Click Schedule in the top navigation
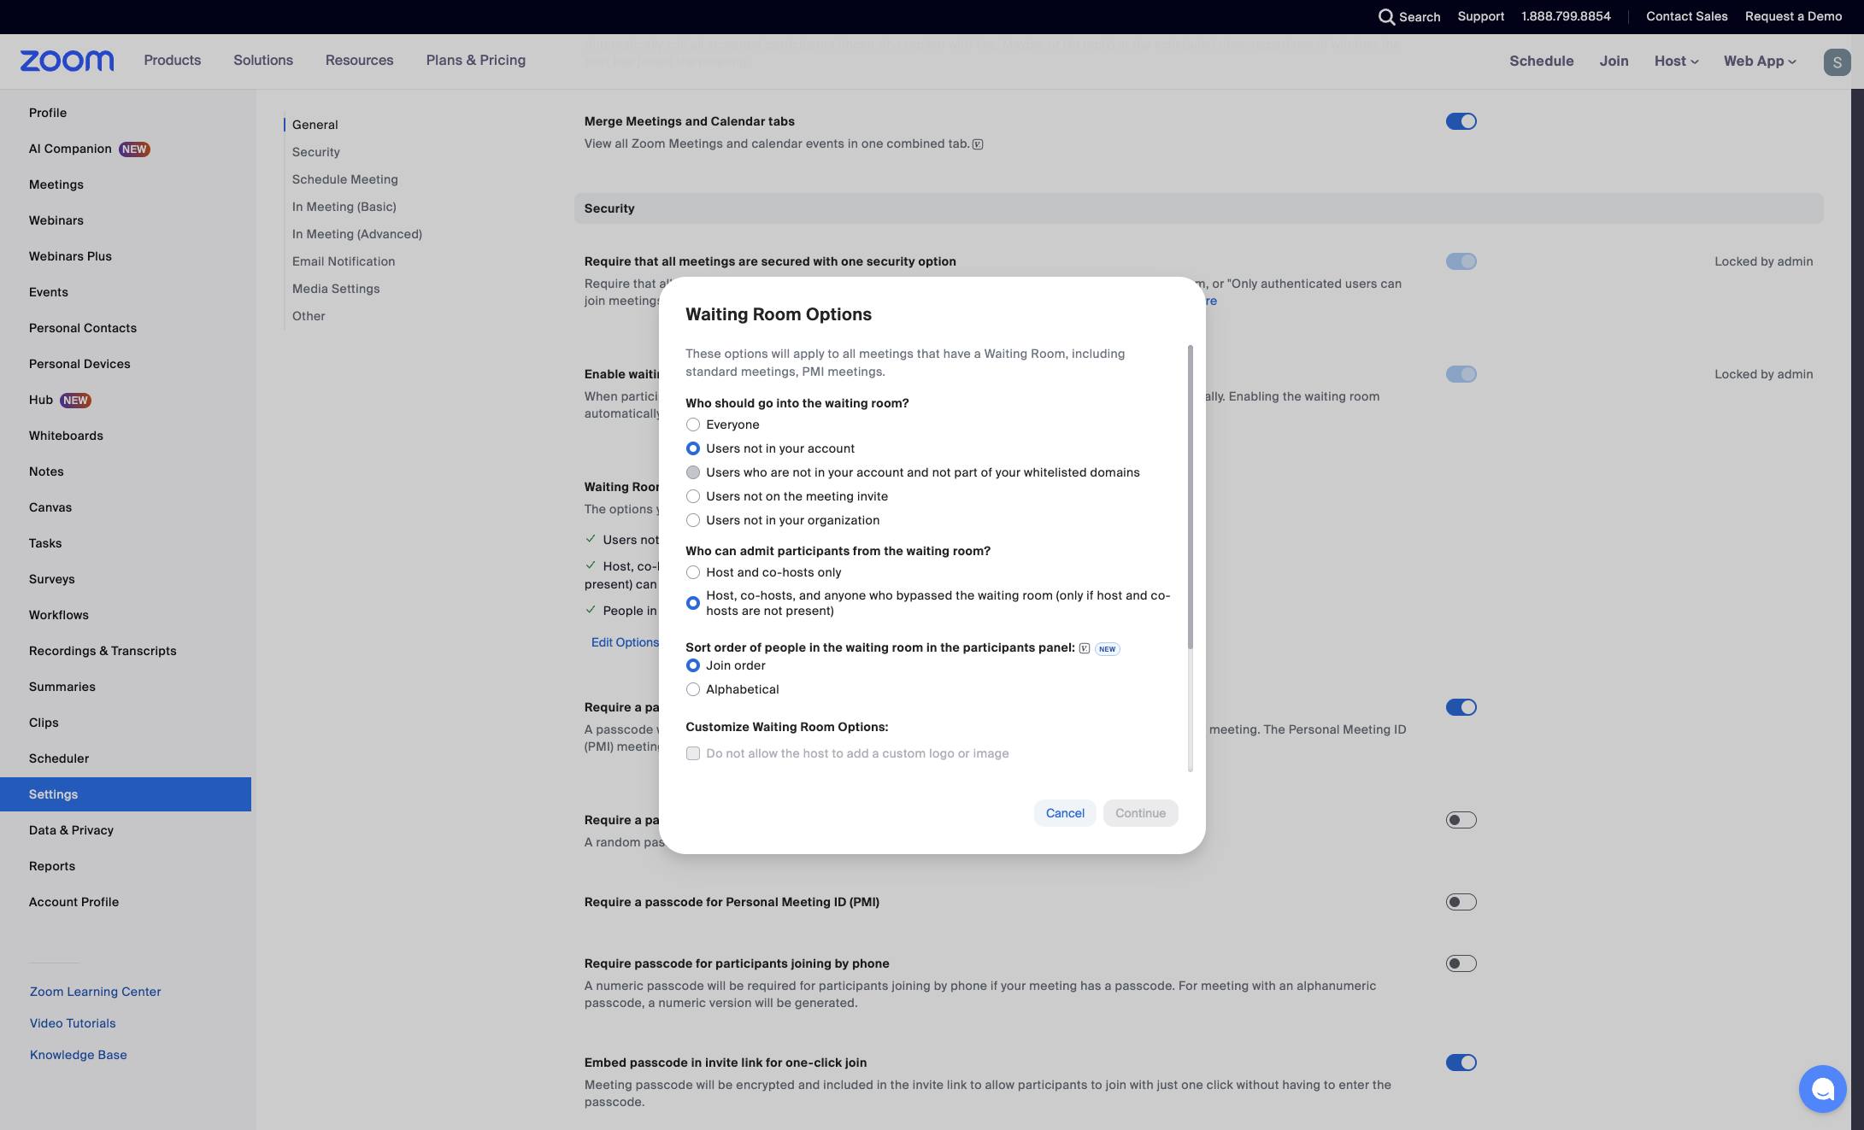 (x=1541, y=61)
